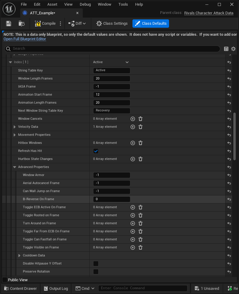Viewport: 239px width, 294px height.
Task: Add element to Window Cancels array
Action: click(133, 119)
